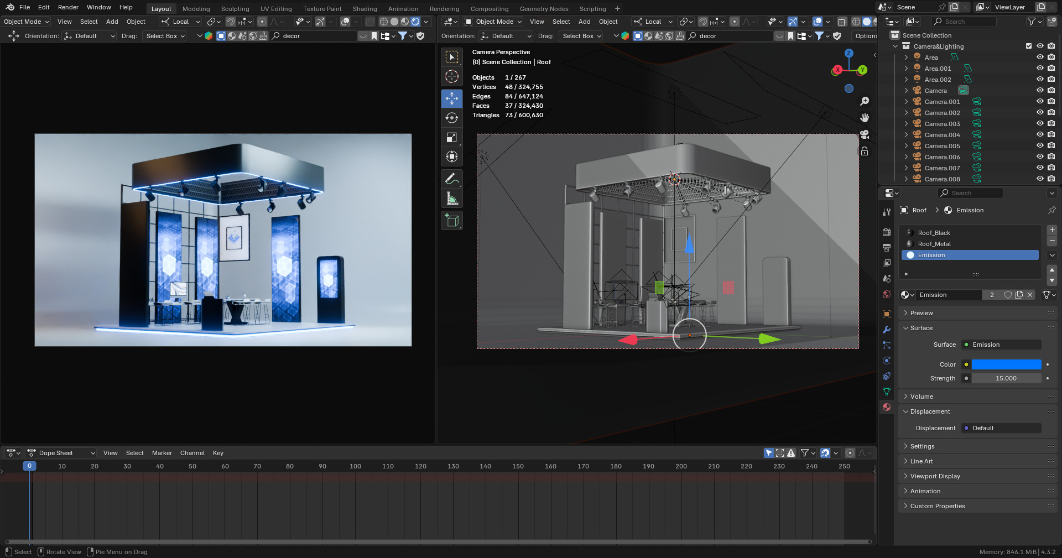
Task: Click the current frame marker at 0
Action: [x=29, y=466]
